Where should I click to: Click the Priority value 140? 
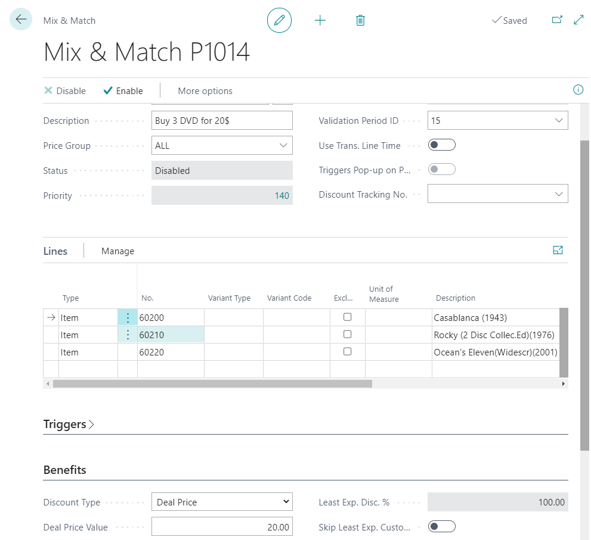tap(281, 196)
